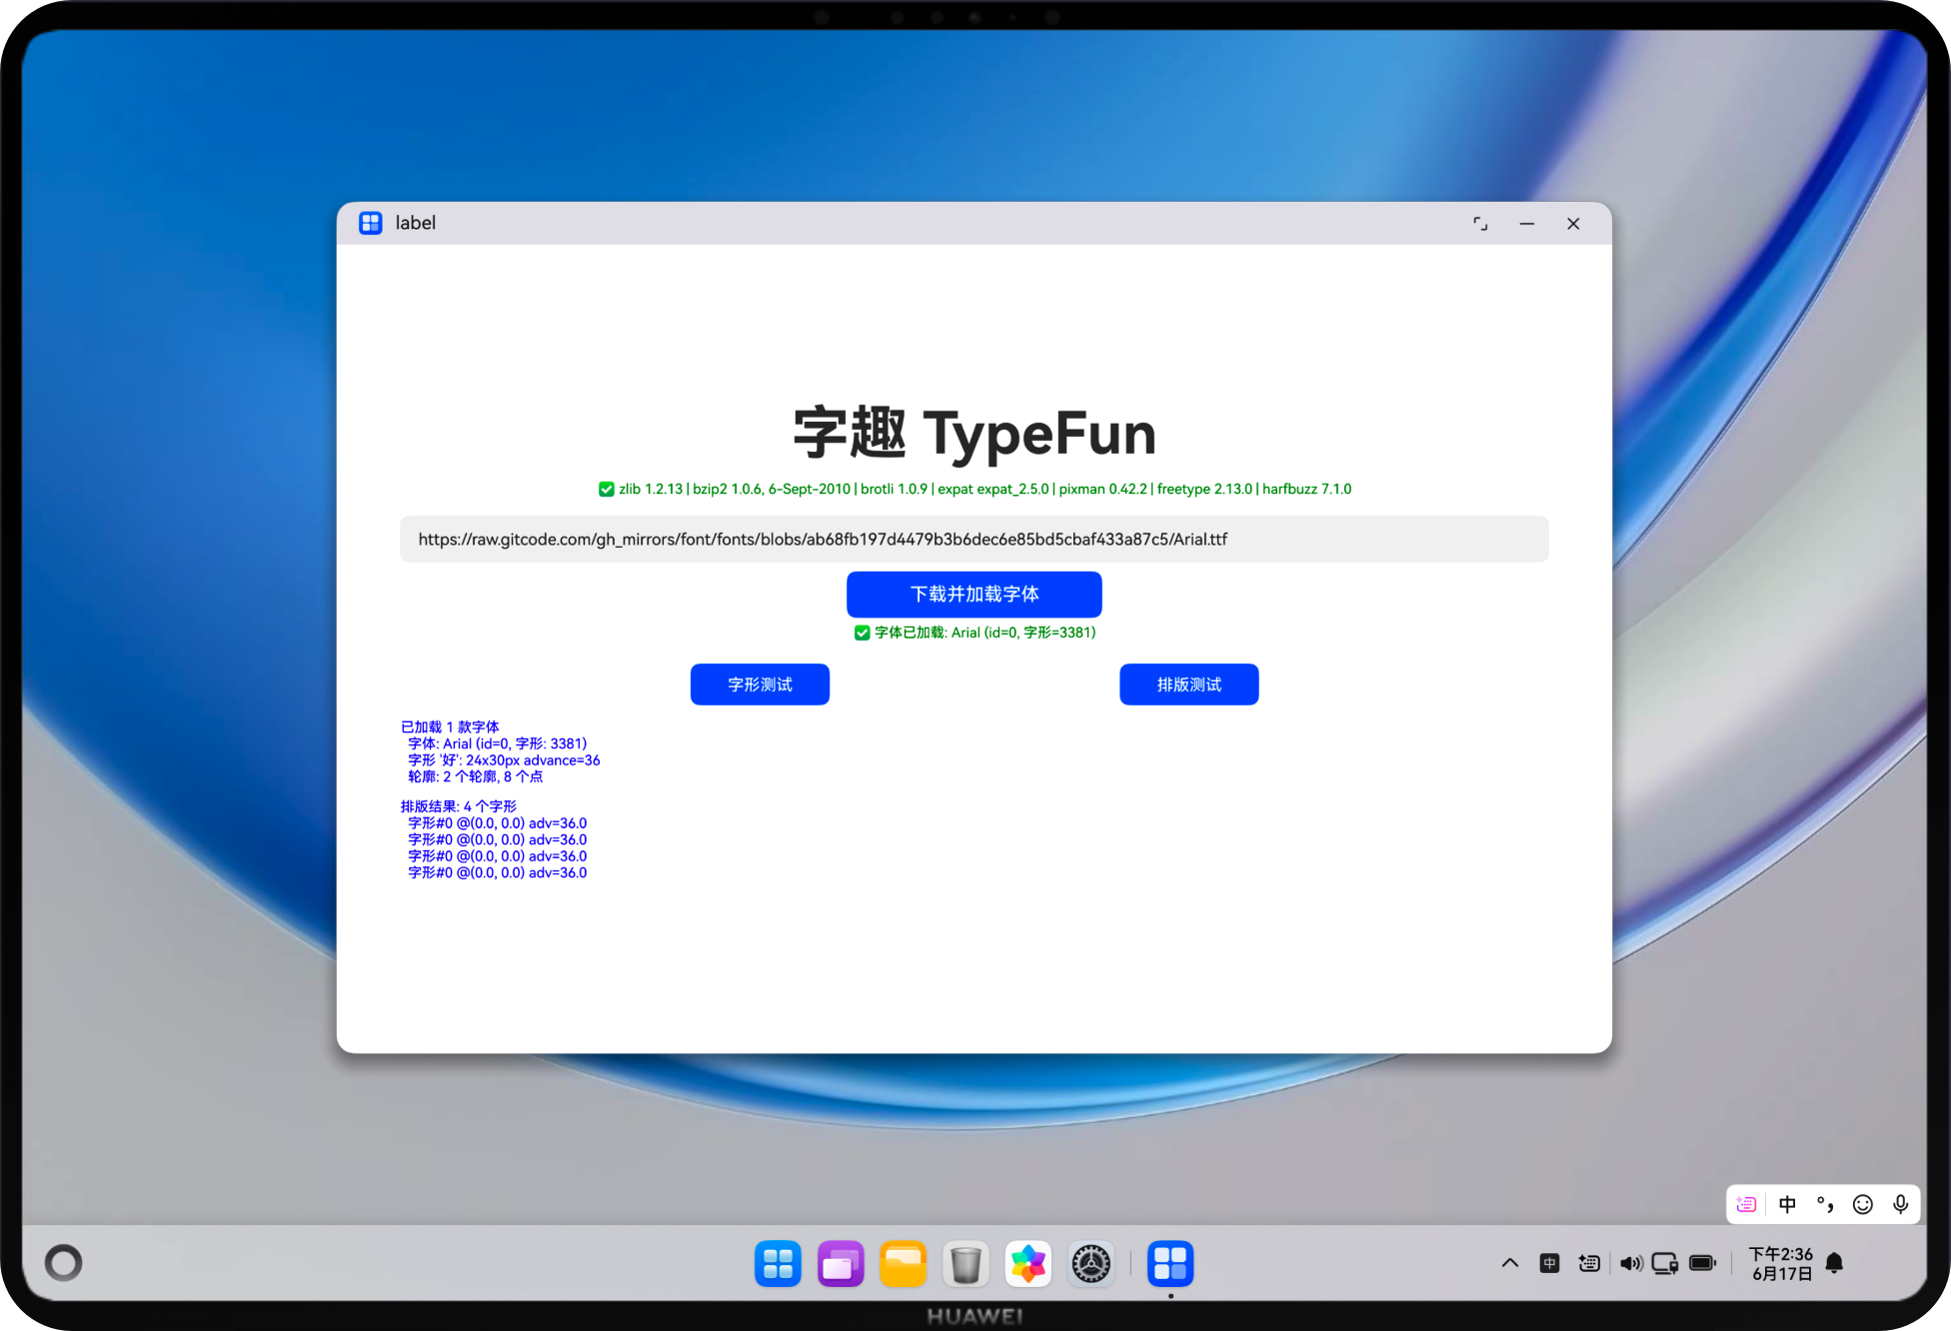Screen dimensions: 1951x1331
Task: Open the colorful Gallery app in dock
Action: [x=1028, y=1264]
